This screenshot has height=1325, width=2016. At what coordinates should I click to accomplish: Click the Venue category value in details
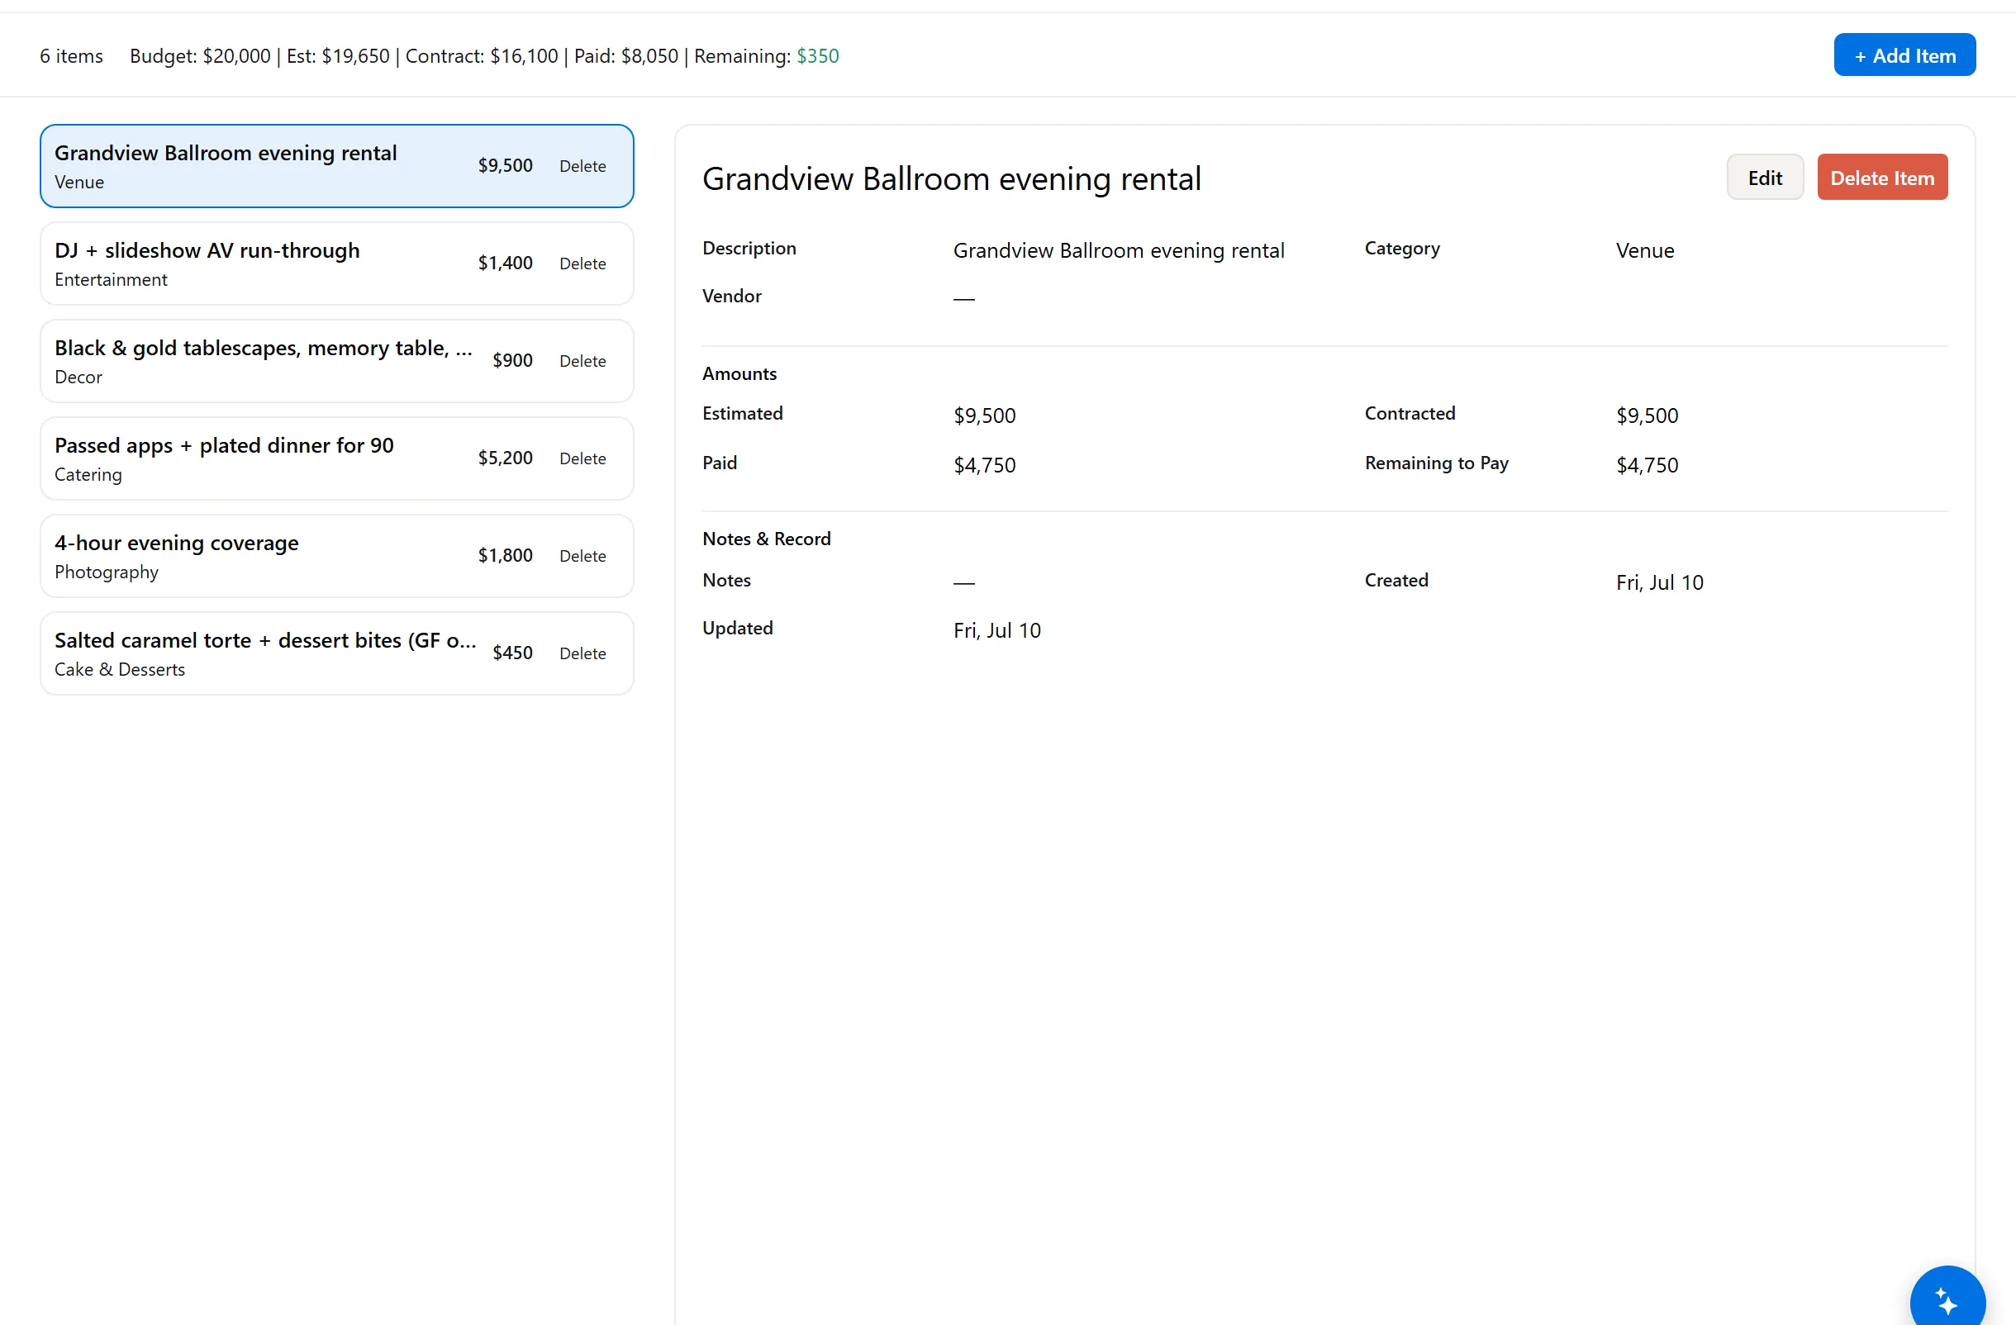pyautogui.click(x=1645, y=250)
